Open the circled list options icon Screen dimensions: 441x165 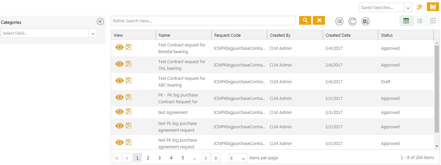(339, 21)
